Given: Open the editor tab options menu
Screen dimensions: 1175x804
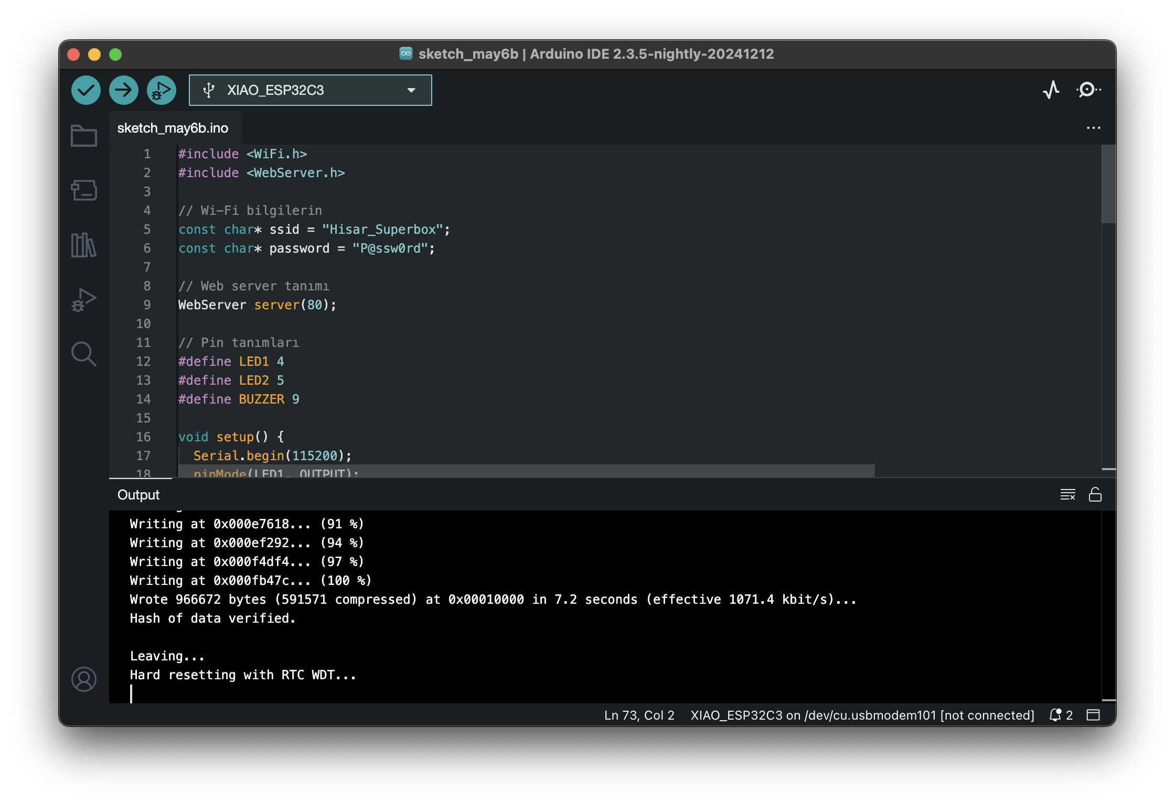Looking at the screenshot, I should [1094, 128].
